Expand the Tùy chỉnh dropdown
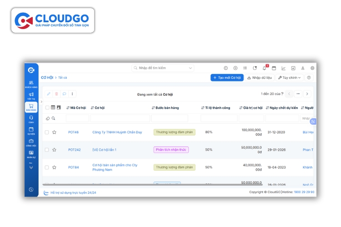 [290, 78]
